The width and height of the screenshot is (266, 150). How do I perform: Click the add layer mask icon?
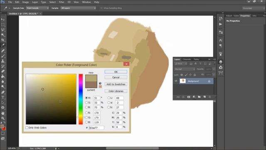189,97
